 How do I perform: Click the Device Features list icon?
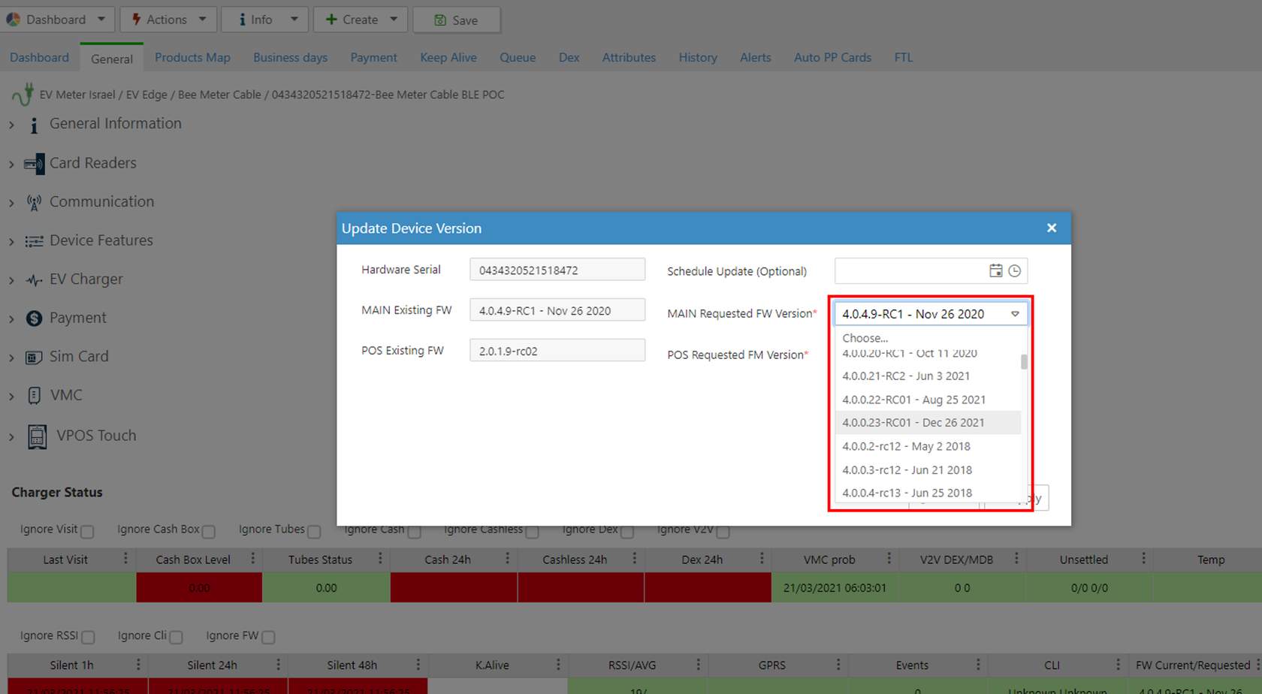[34, 241]
